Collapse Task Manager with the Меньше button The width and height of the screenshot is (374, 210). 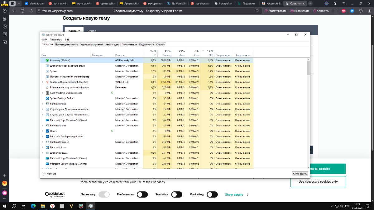tap(49, 174)
